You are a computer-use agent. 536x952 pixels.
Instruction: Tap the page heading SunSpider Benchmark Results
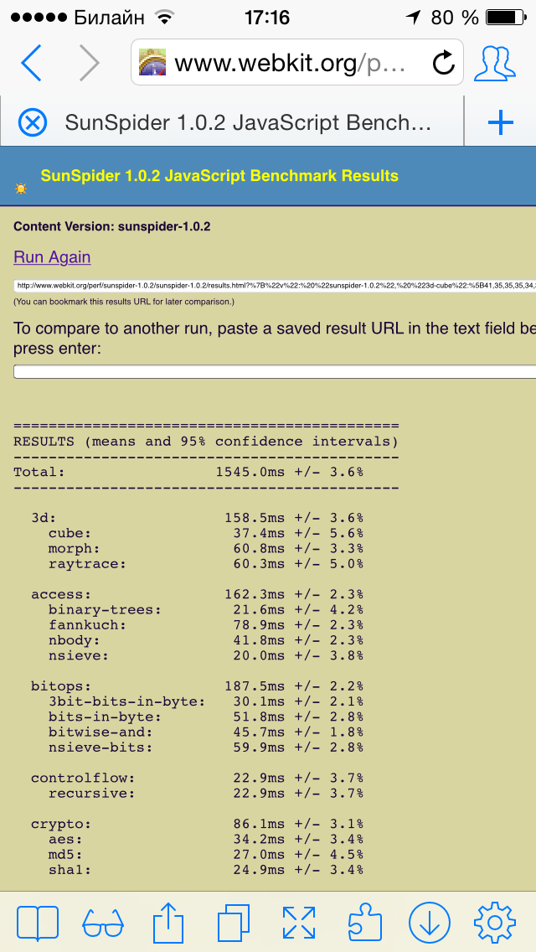219,176
